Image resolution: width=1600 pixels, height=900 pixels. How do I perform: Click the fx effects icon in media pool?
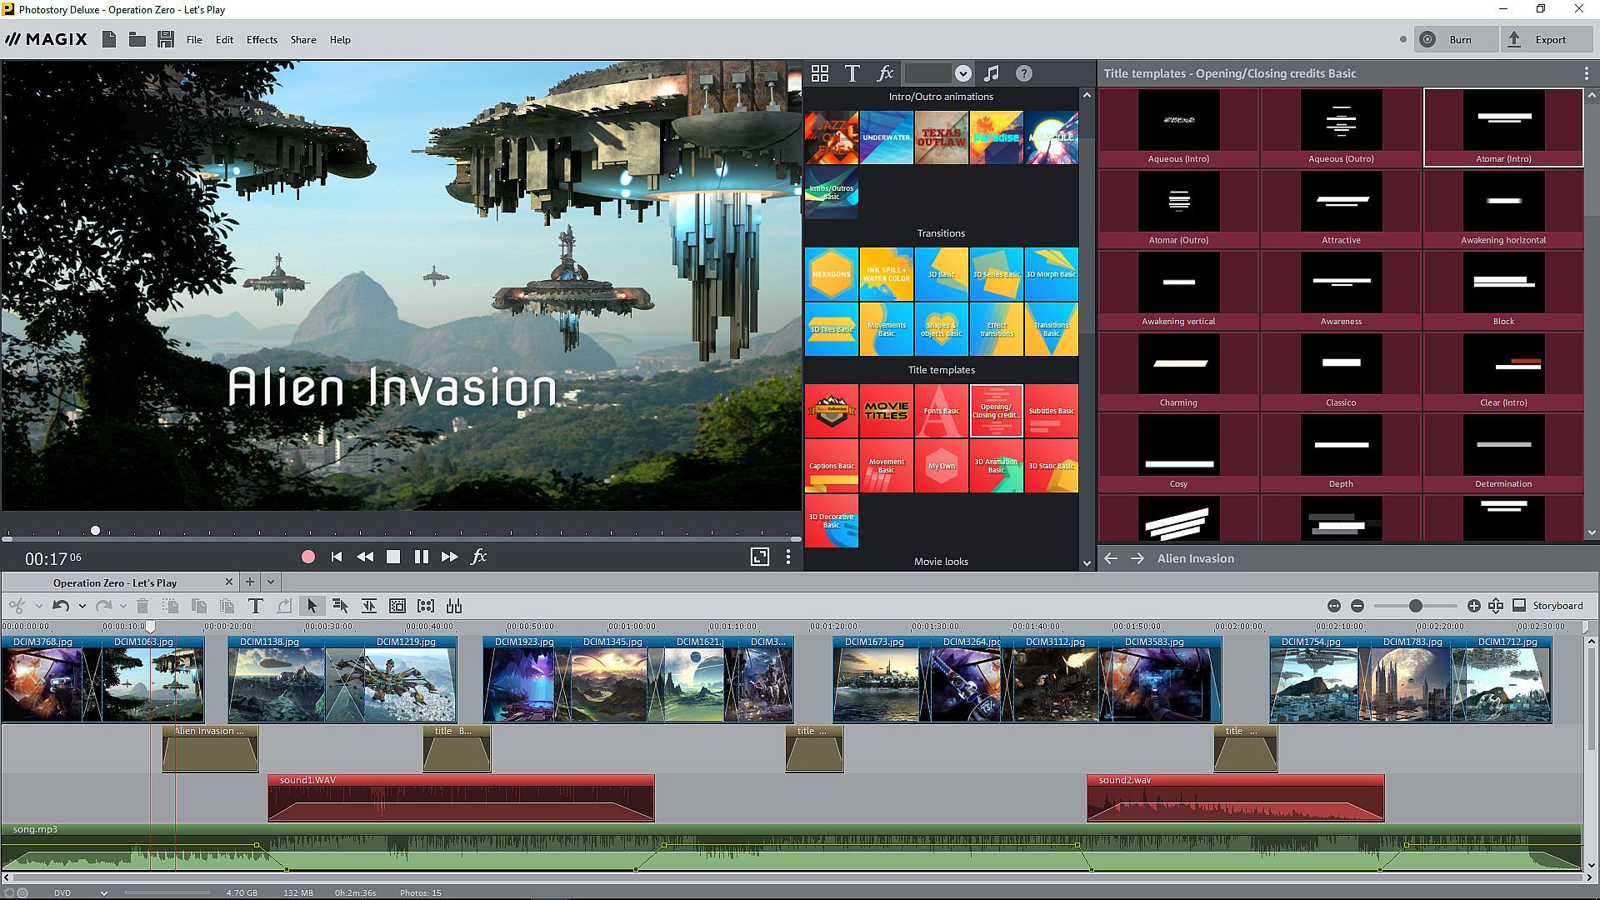[885, 73]
